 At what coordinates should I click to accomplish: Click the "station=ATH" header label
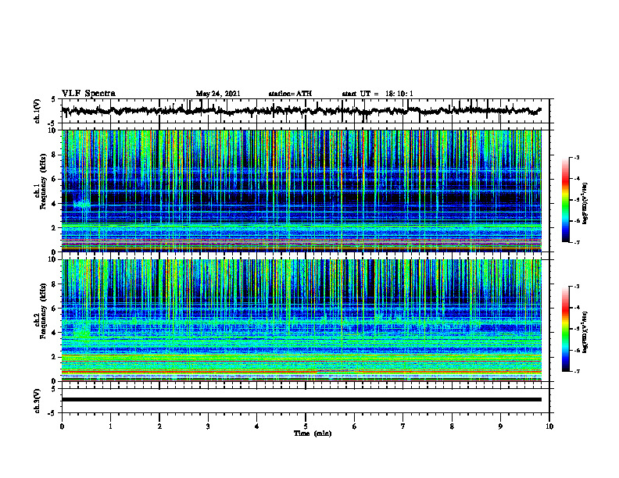click(x=290, y=94)
